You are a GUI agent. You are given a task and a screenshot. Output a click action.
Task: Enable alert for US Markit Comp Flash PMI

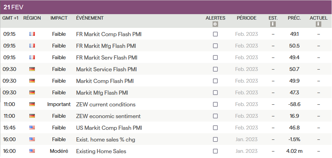coord(215,128)
